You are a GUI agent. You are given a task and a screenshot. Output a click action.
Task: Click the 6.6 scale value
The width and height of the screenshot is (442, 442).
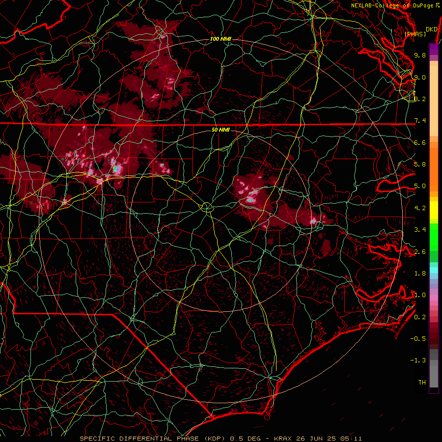pos(420,142)
